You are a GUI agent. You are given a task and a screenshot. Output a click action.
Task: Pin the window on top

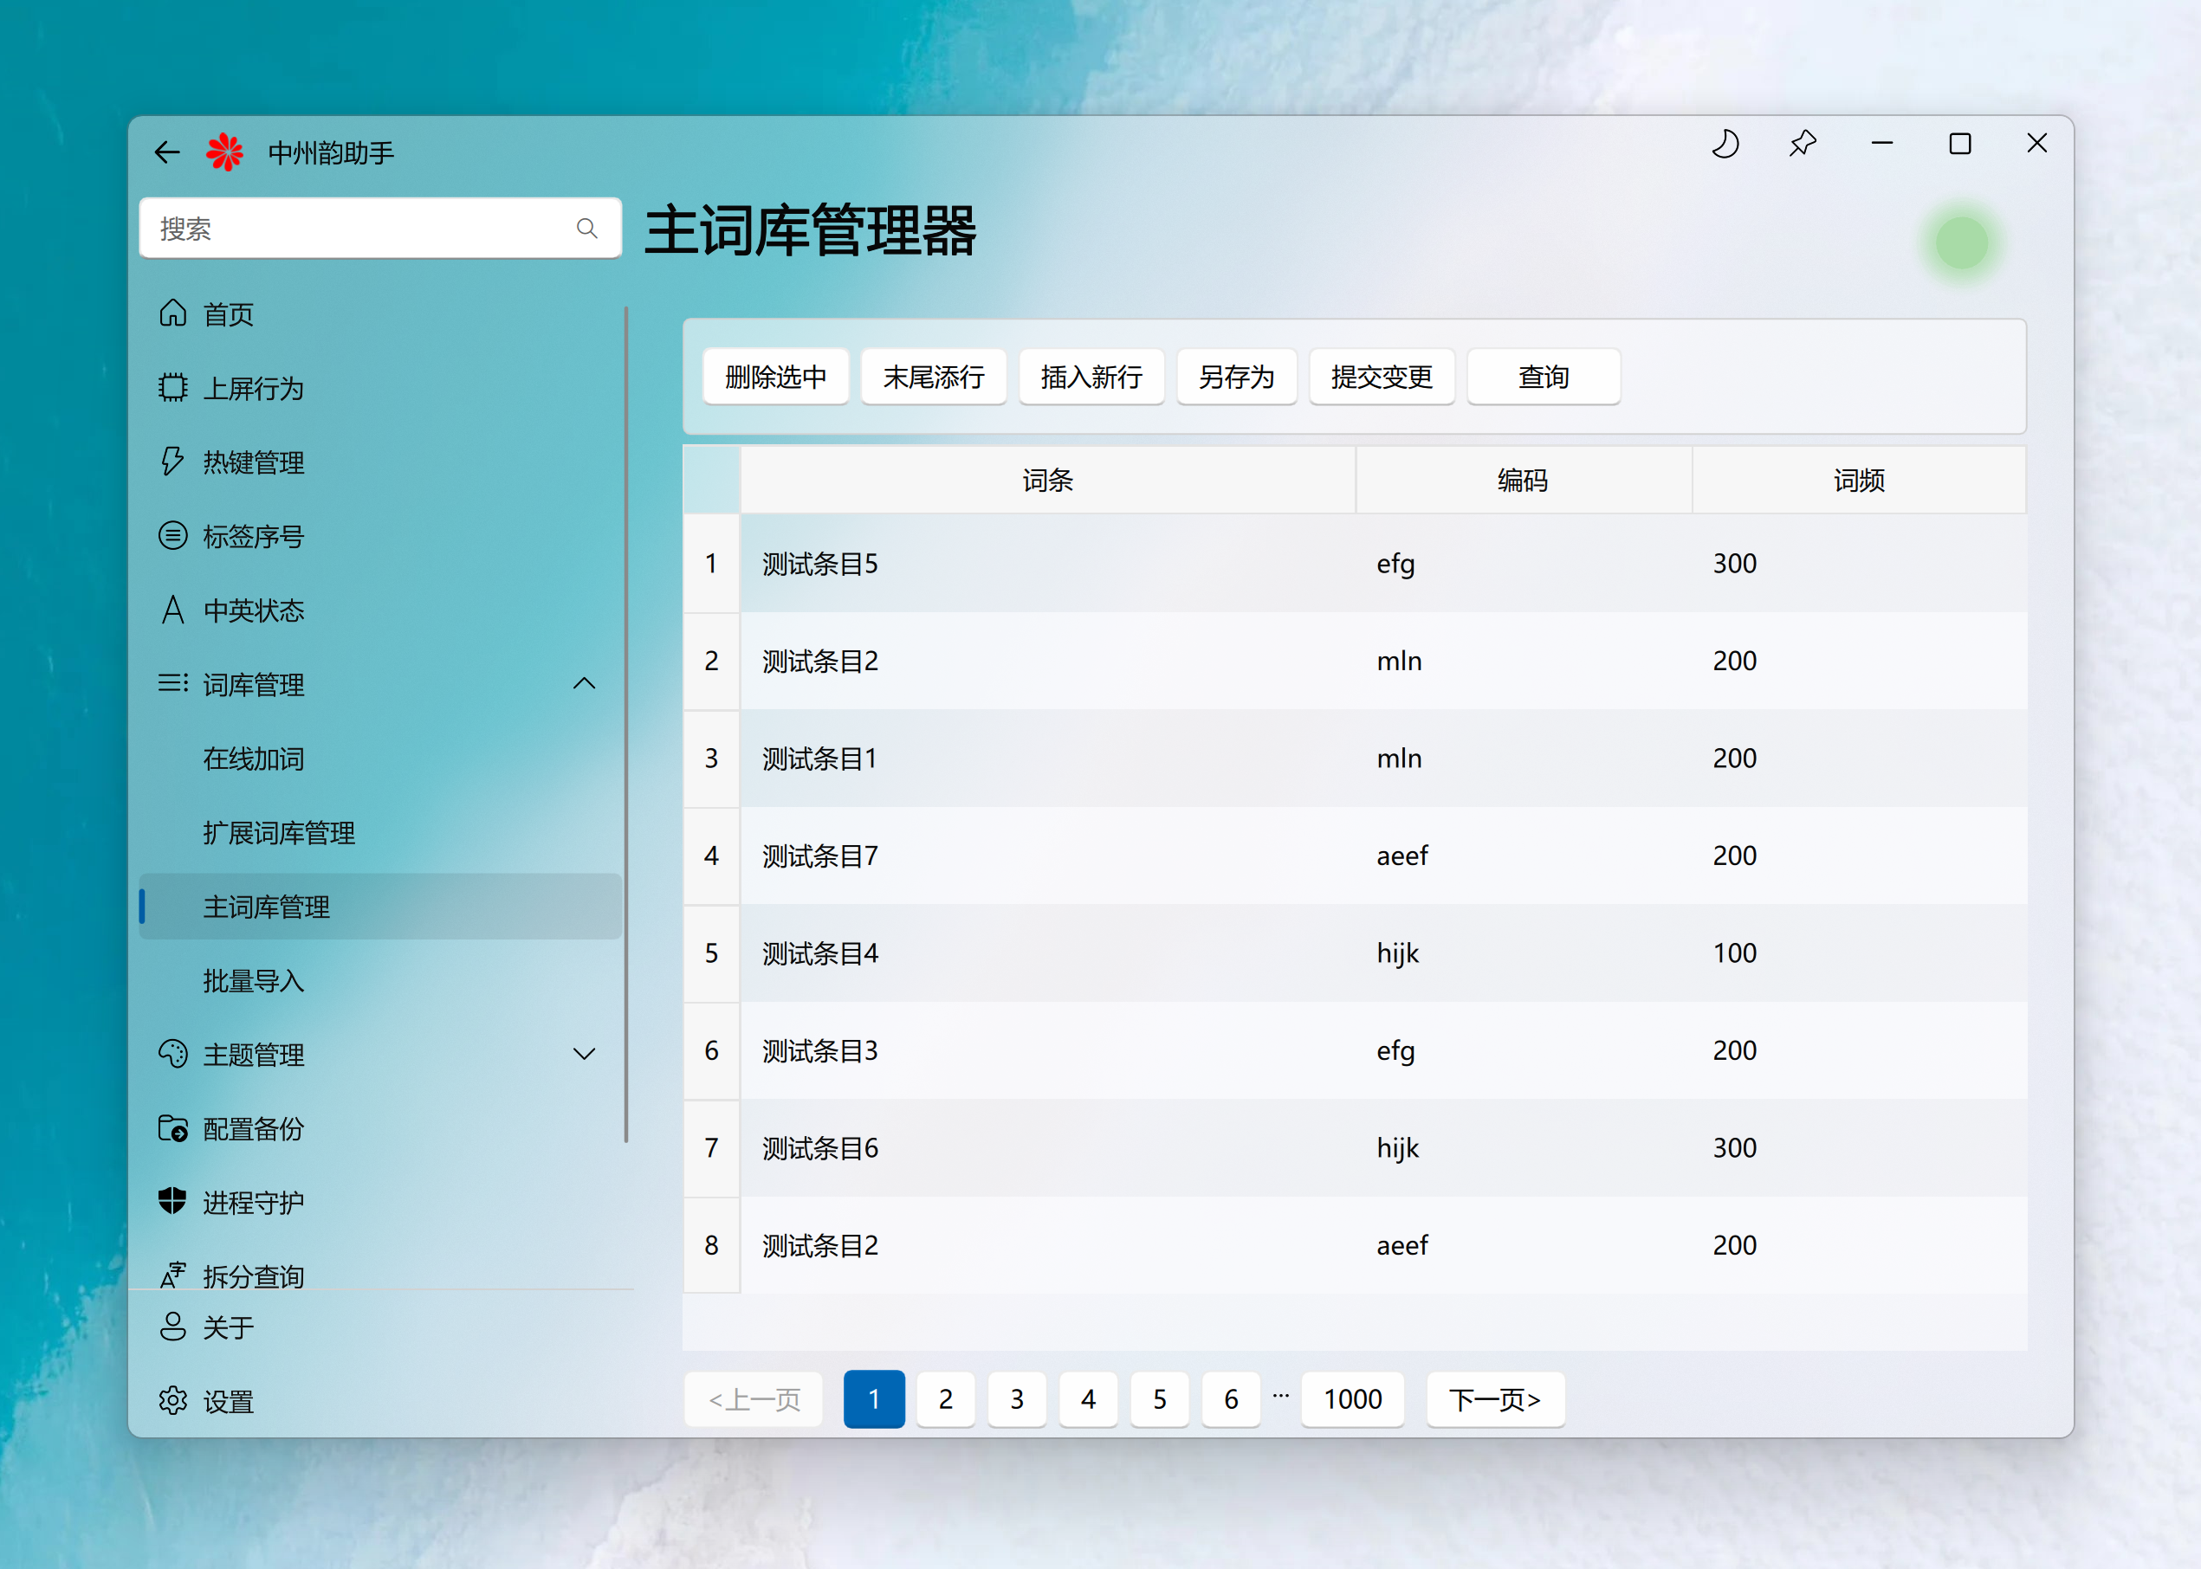click(1802, 145)
